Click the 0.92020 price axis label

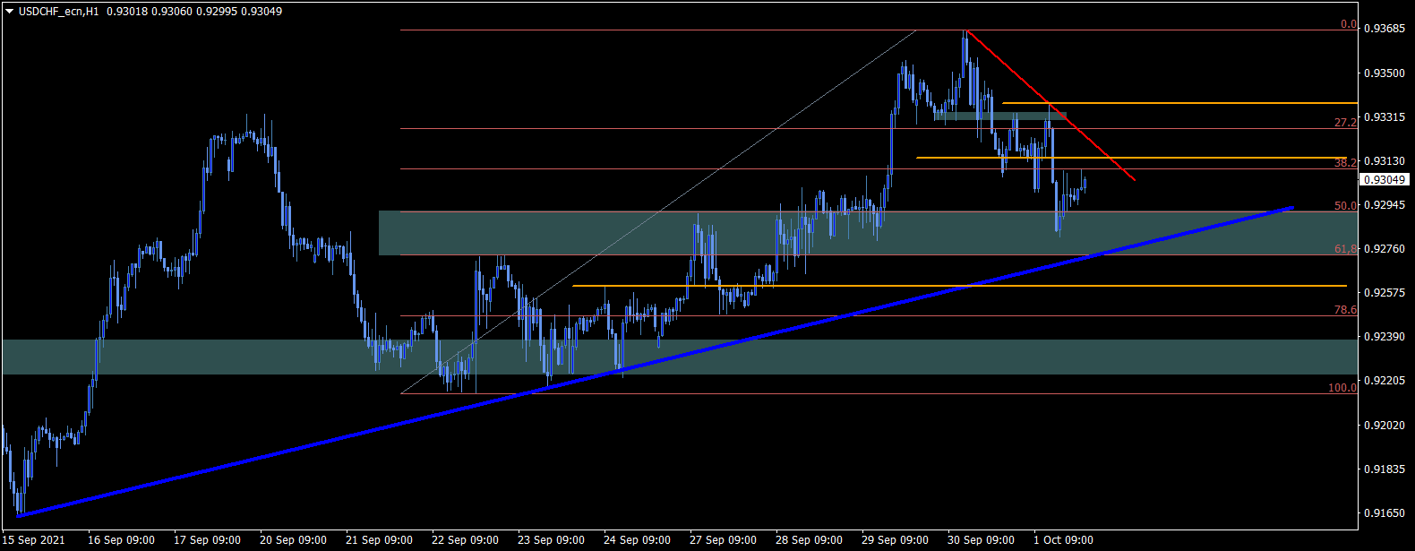[1384, 426]
